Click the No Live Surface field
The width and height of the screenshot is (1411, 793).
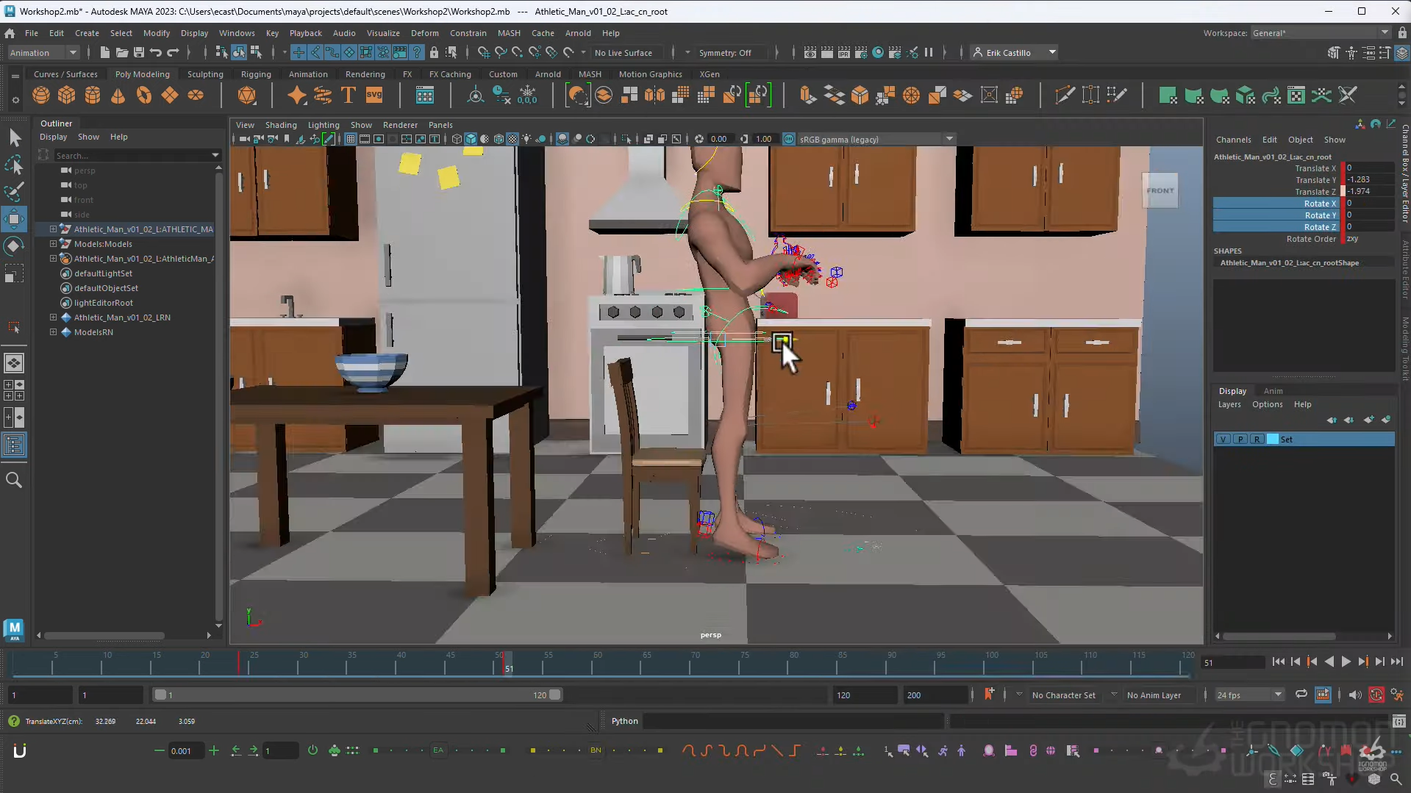(x=624, y=53)
